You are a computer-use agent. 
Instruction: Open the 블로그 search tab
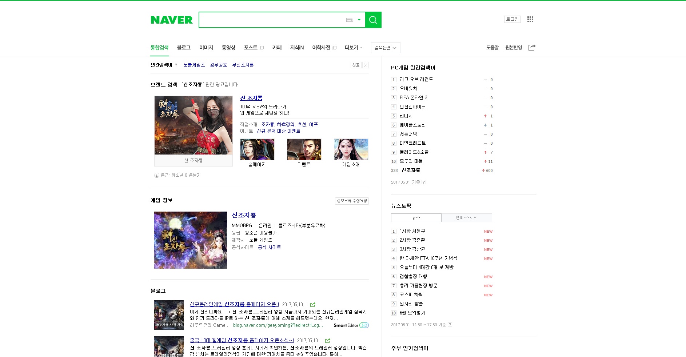click(x=184, y=48)
